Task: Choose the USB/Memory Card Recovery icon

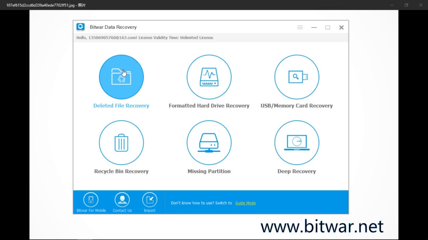Action: pyautogui.click(x=297, y=77)
